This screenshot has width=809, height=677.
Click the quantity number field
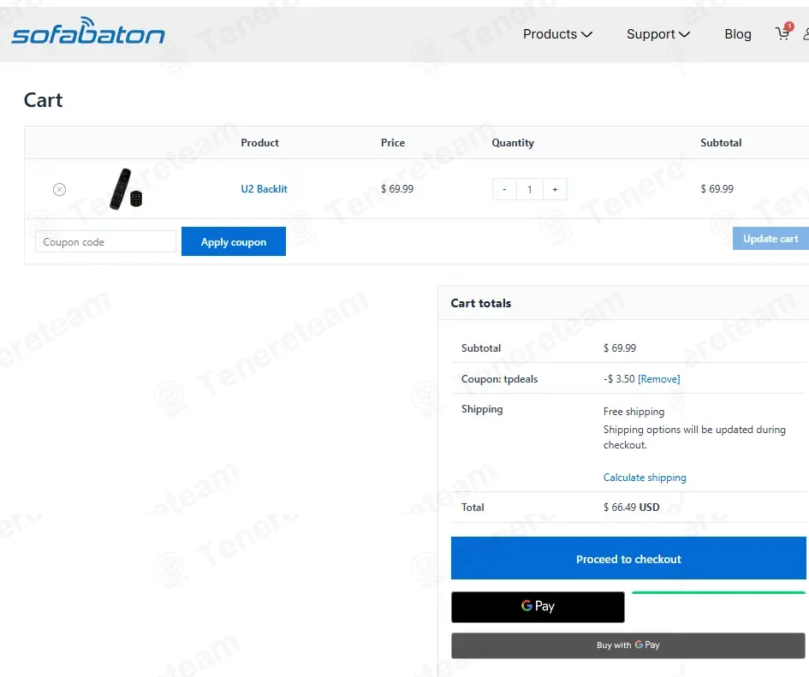(x=529, y=189)
